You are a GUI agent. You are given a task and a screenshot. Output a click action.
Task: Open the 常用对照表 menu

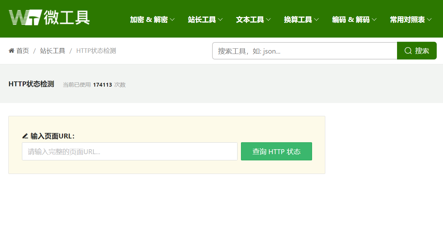411,20
